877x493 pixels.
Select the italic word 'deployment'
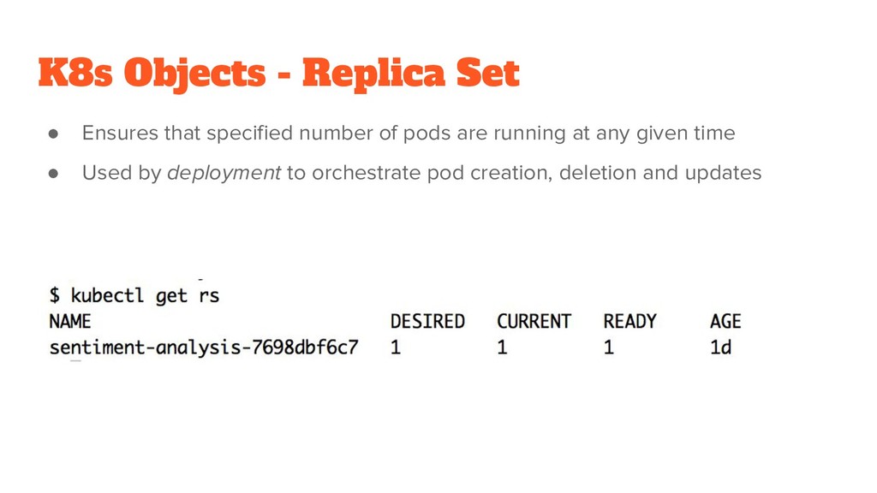[x=224, y=173]
